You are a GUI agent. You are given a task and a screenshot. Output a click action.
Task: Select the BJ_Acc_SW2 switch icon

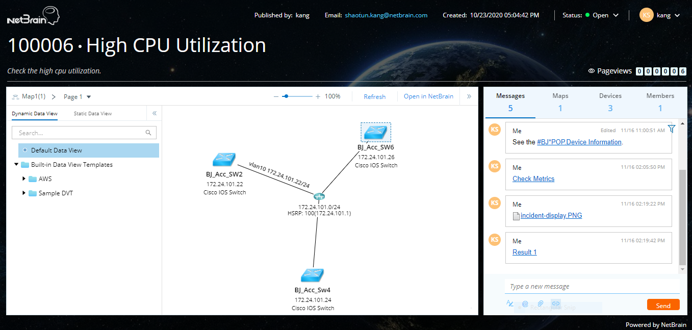224,160
